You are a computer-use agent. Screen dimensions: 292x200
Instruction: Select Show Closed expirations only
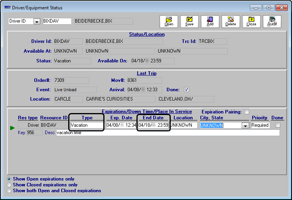click(x=9, y=185)
